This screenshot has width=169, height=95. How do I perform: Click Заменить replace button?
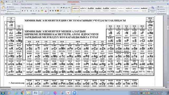pos(161,9)
